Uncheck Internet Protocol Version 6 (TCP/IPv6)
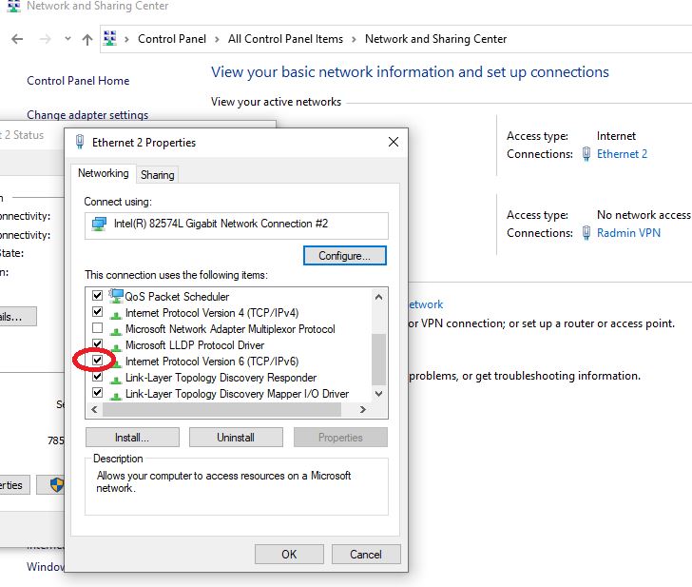 [97, 362]
